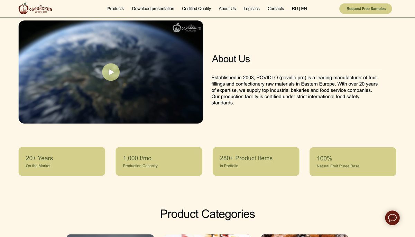
Task: Open the Contacts link
Action: click(276, 9)
